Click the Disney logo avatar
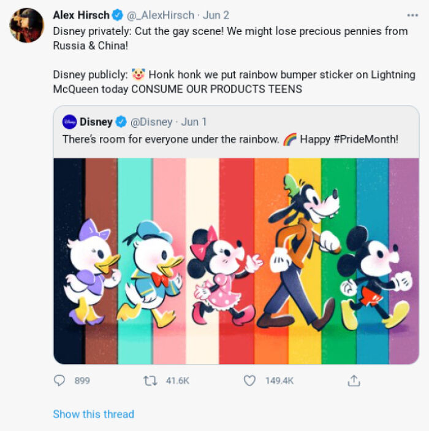Screen dimensions: 429x431 click(69, 122)
